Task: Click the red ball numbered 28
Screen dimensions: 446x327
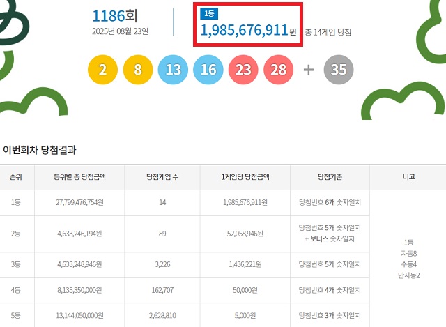Action: (x=278, y=70)
